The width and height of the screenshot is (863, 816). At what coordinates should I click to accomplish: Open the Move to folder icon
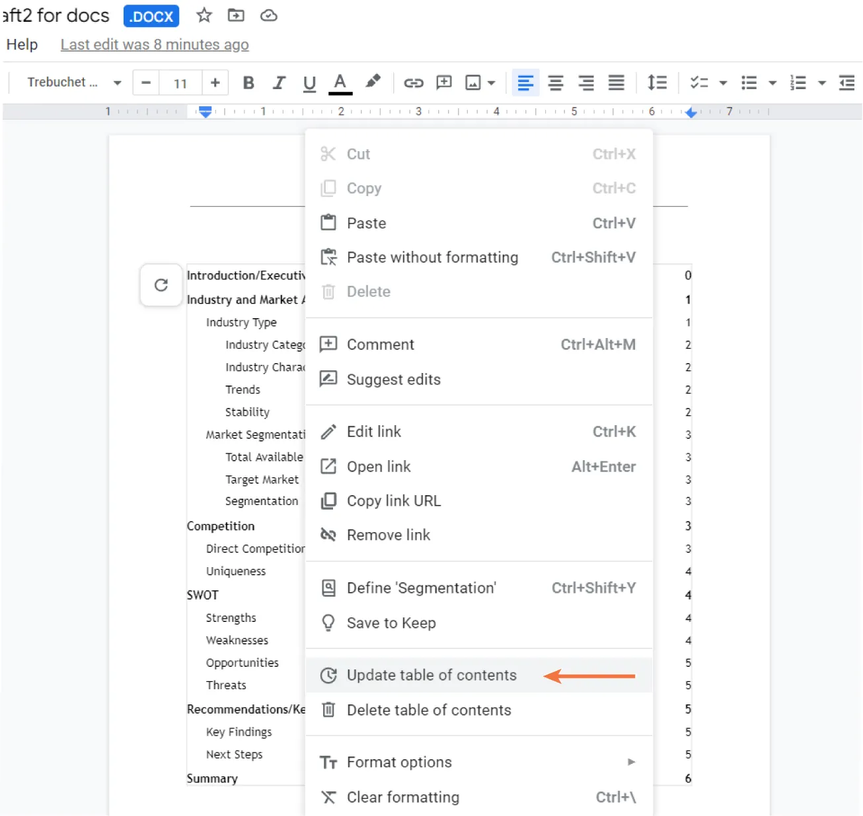235,16
